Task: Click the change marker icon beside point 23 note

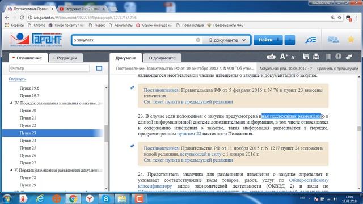Action: pyautogui.click(x=132, y=87)
